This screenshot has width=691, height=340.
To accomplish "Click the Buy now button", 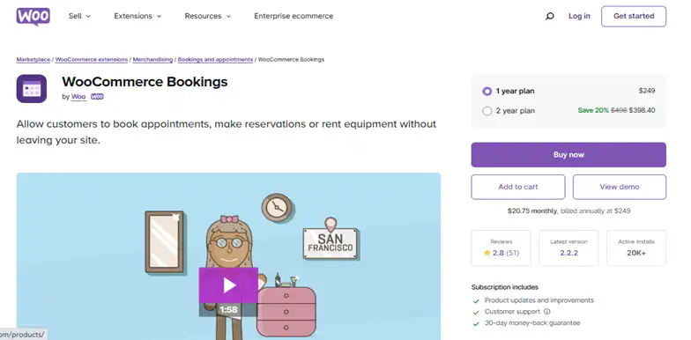I will pos(568,155).
